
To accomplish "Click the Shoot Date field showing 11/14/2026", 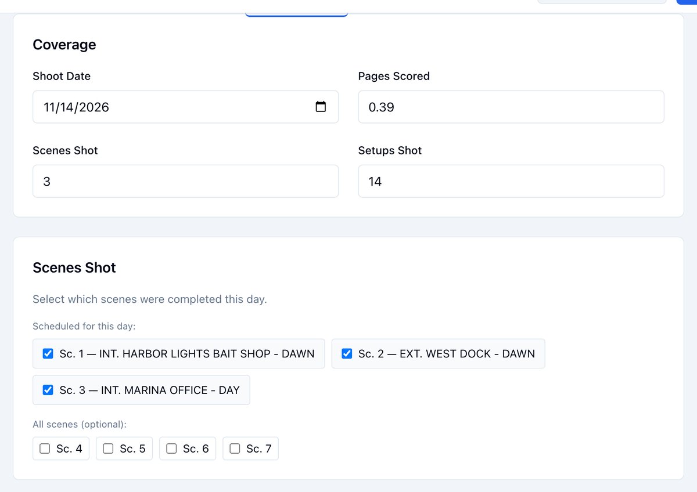I will point(185,107).
